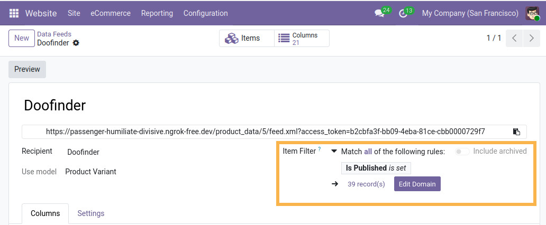Screen dimensions: 546x225
Task: Click the New button
Action: (22, 38)
